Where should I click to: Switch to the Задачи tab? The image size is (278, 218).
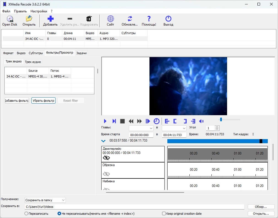pos(81,53)
